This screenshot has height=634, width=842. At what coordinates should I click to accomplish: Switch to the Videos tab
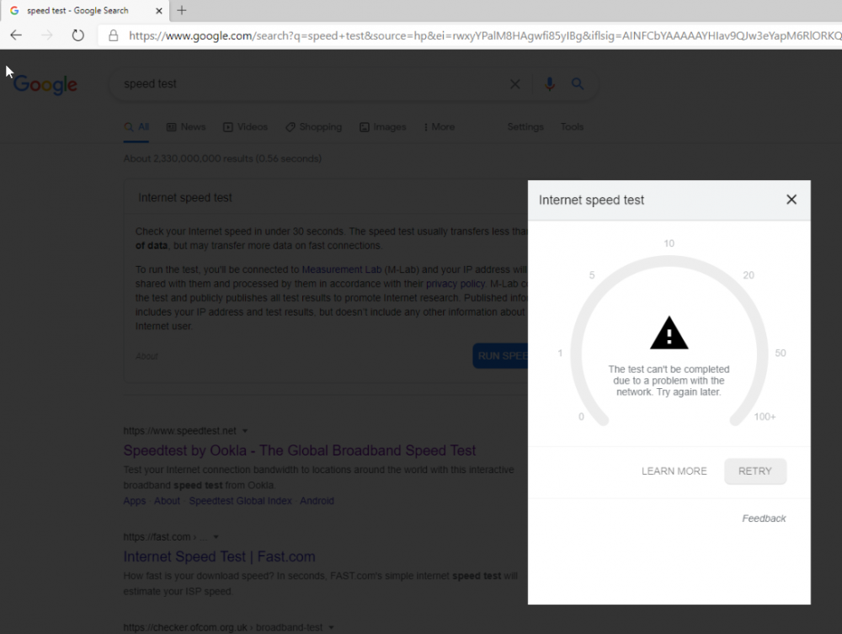click(x=245, y=126)
